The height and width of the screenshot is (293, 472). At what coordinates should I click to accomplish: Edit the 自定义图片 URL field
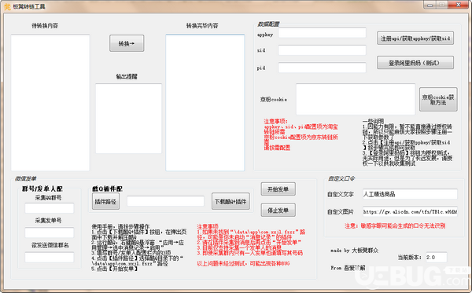pyautogui.click(x=410, y=211)
